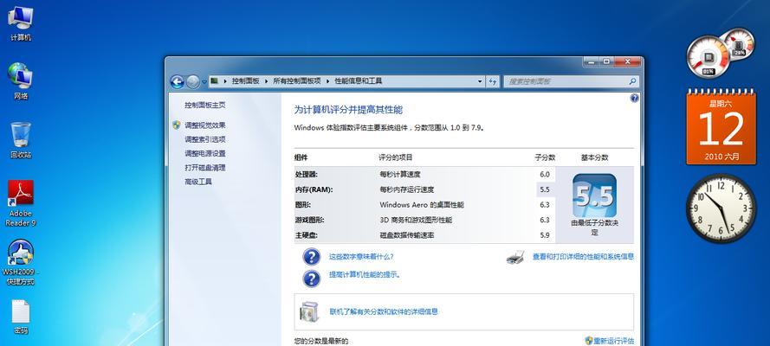This screenshot has width=770, height=346.
Task: Click the 5.5 base score badge
Action: 594,195
